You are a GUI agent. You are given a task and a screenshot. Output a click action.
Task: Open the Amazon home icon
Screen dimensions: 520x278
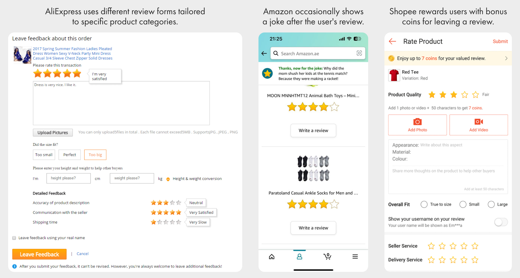coord(272,257)
